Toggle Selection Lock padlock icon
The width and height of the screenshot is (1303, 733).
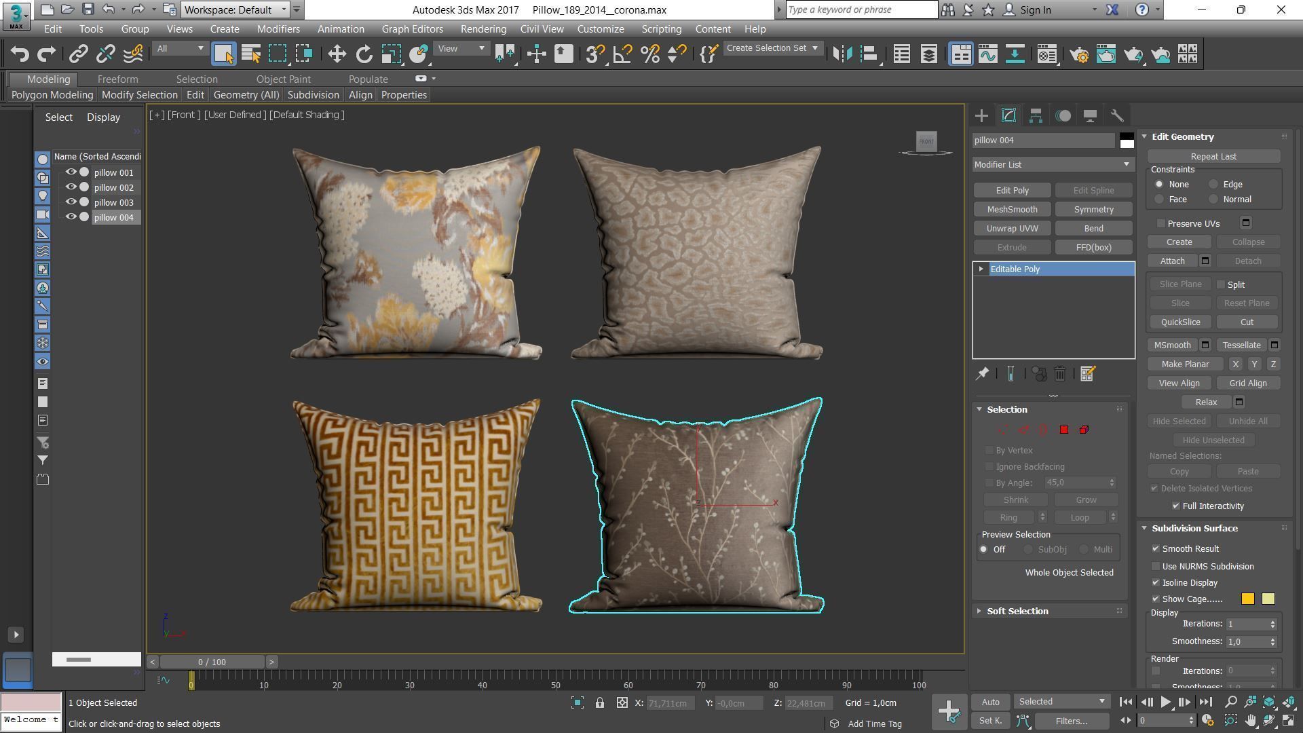pyautogui.click(x=600, y=702)
